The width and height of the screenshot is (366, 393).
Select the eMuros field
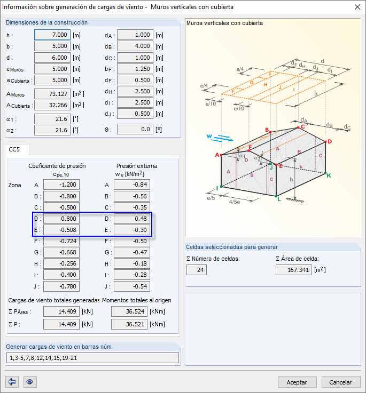52,69
